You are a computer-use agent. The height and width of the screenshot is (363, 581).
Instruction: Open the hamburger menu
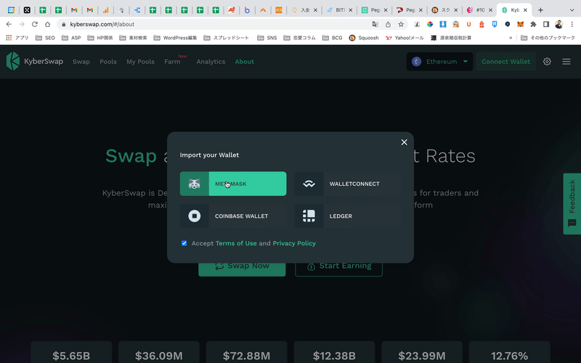pos(566,62)
